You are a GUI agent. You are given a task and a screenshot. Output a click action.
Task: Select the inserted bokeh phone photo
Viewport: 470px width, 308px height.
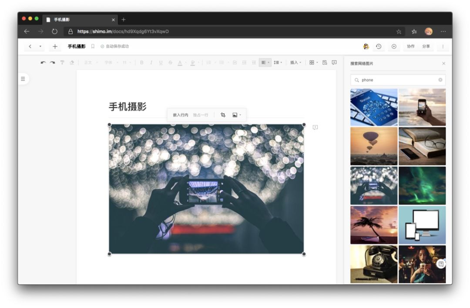point(206,189)
